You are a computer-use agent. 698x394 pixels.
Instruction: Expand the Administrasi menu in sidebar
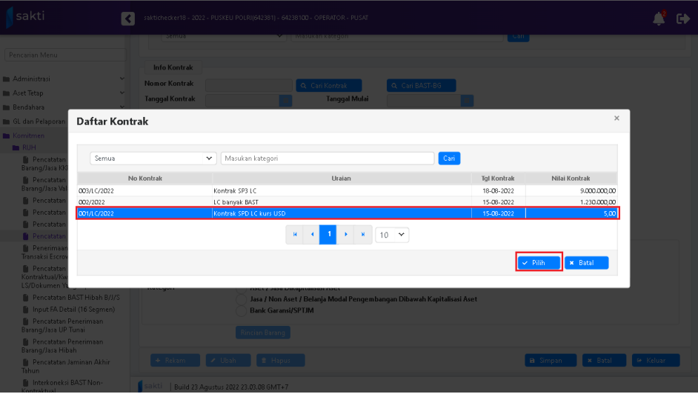click(x=63, y=79)
